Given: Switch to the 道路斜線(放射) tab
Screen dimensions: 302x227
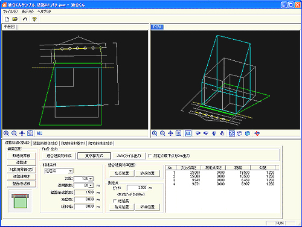Looking at the screenshot, I should click(x=45, y=143).
